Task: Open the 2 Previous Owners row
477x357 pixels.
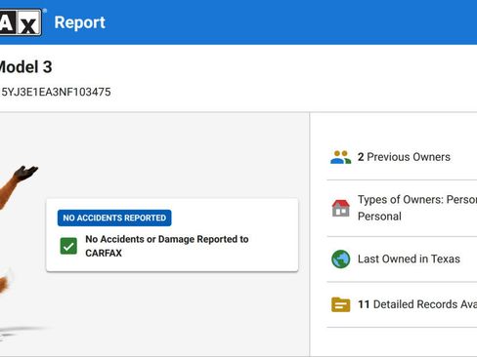Action: [402, 157]
